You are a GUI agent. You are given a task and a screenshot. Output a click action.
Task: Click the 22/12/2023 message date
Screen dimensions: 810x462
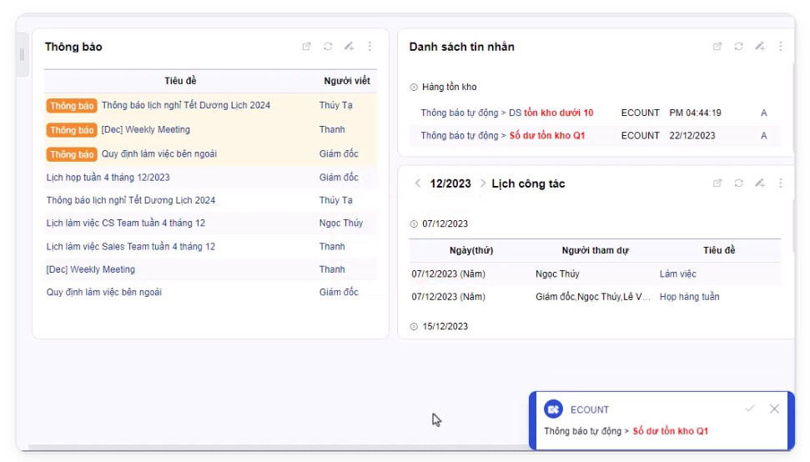click(x=692, y=136)
